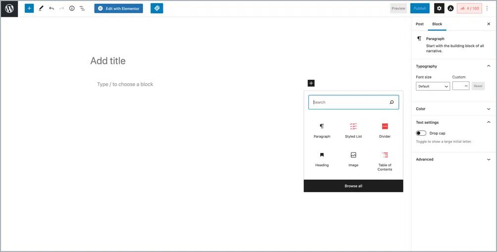This screenshot has width=497, height=252.
Task: Toggle the settings gear icon
Action: pyautogui.click(x=439, y=8)
